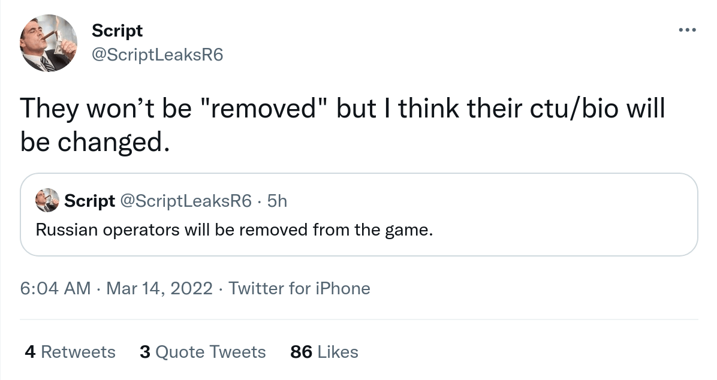This screenshot has width=717, height=380.
Task: Open the quoted tweet about Russian operators
Action: (x=234, y=230)
